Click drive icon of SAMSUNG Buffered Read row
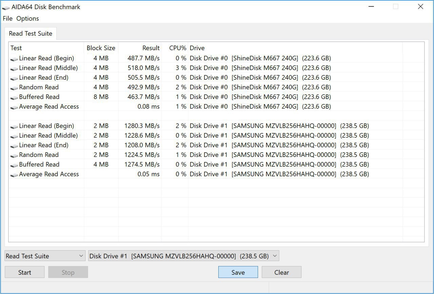Viewport: 434px width, 294px height. (14, 165)
